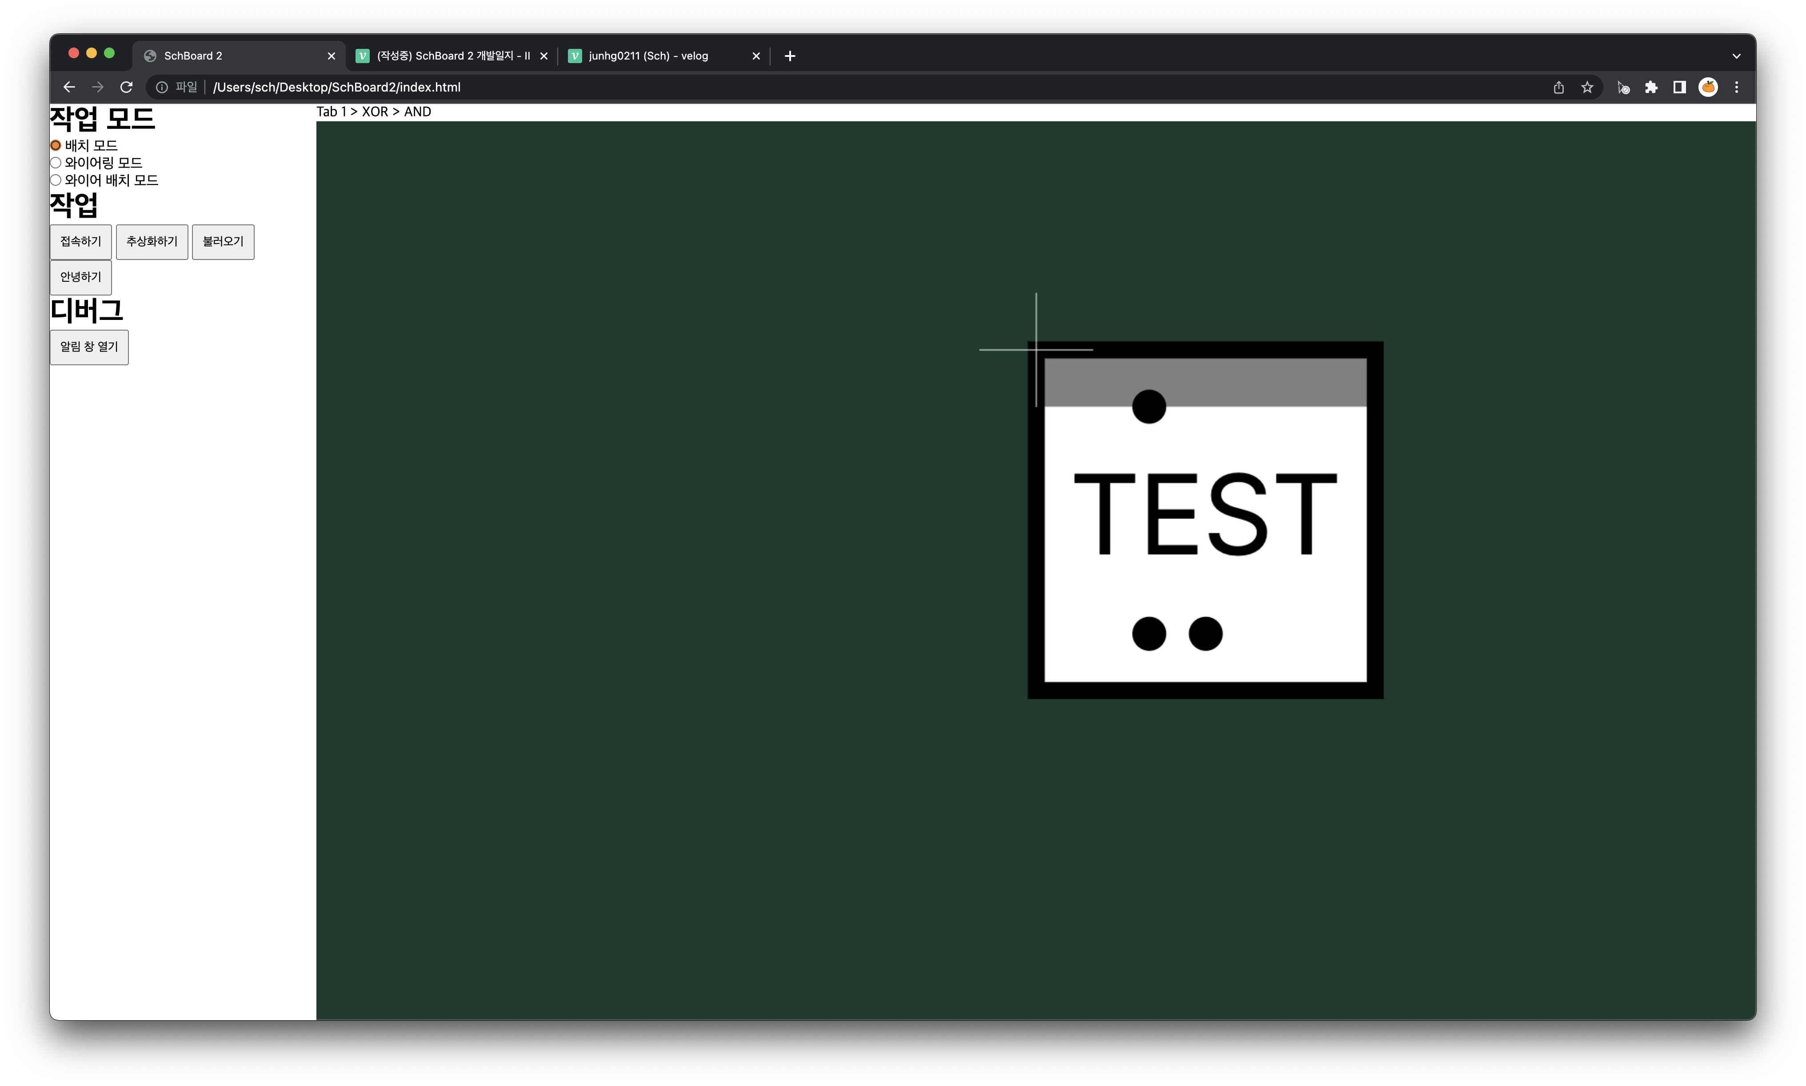
Task: Click the 알림 창 열기 button
Action: 89,347
